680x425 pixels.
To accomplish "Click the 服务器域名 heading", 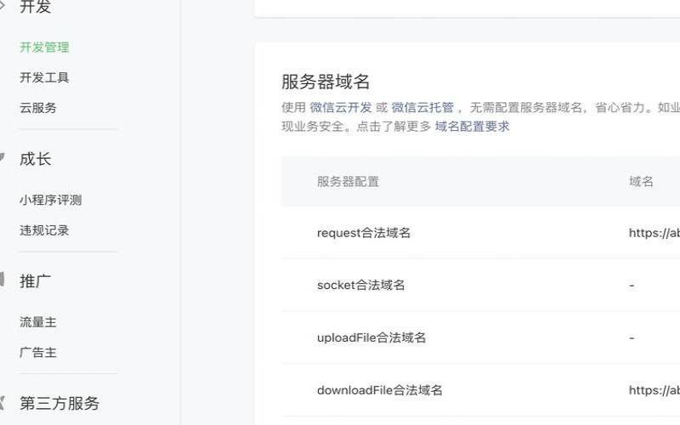I will 326,82.
